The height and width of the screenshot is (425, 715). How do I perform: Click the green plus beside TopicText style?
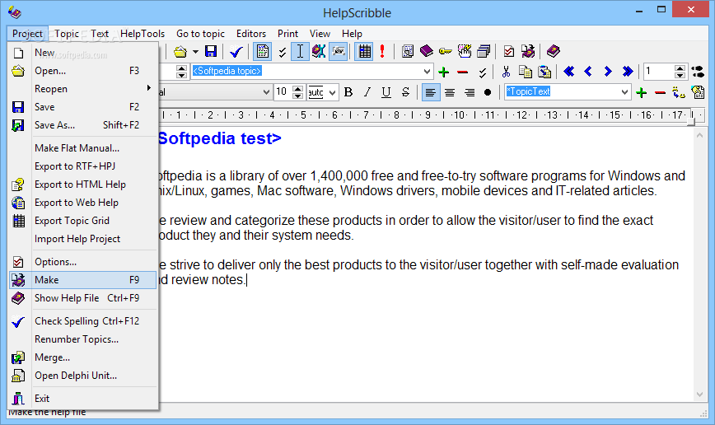coord(641,93)
